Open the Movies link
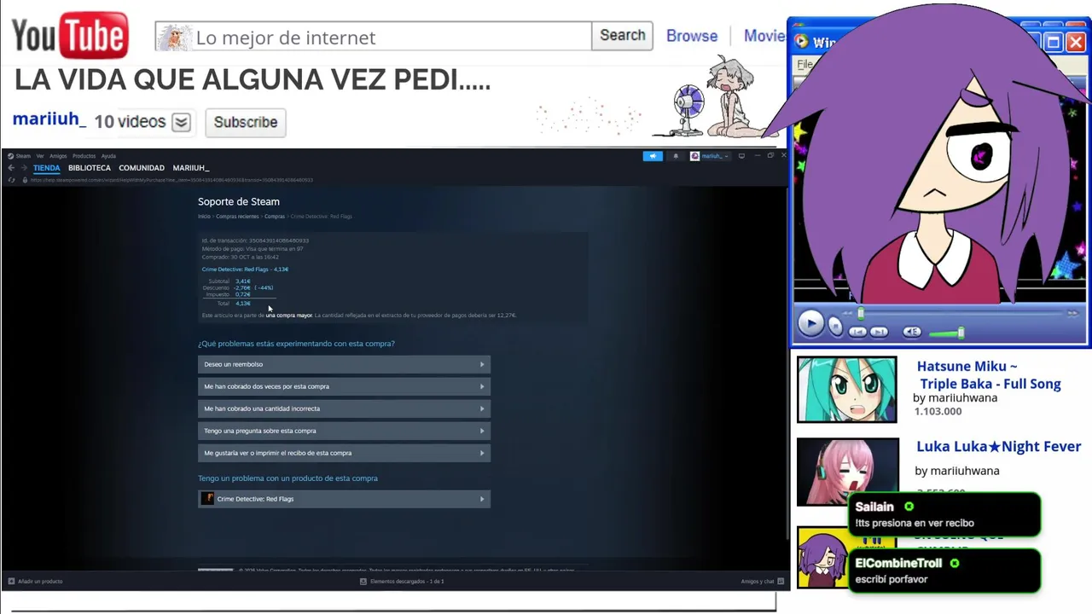Screen dimensions: 1092x614 click(x=764, y=36)
